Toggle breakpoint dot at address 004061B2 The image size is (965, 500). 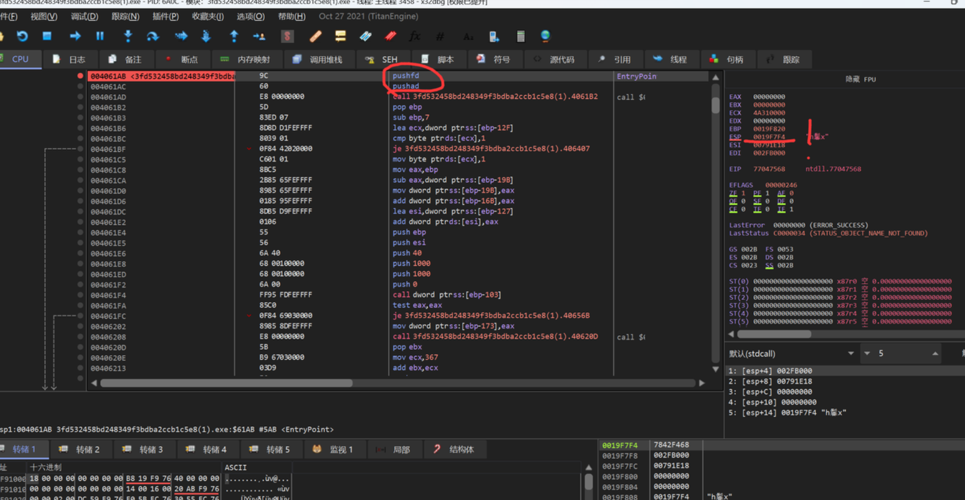pos(80,107)
